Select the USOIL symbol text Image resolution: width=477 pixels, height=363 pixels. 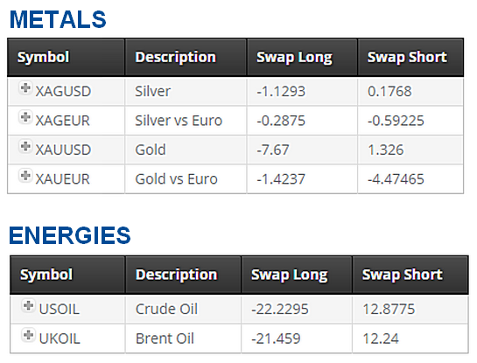(x=60, y=309)
